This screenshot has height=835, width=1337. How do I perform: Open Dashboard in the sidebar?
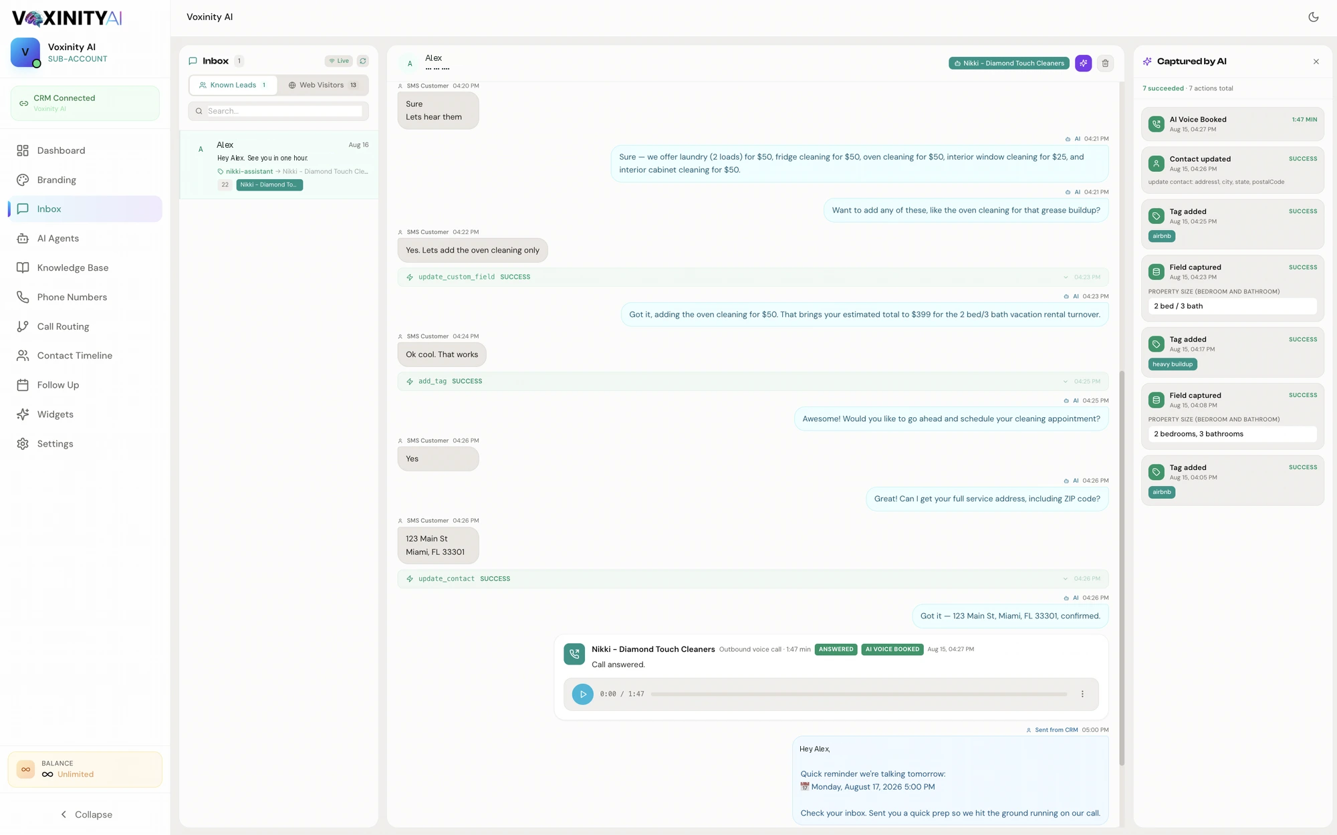point(85,150)
